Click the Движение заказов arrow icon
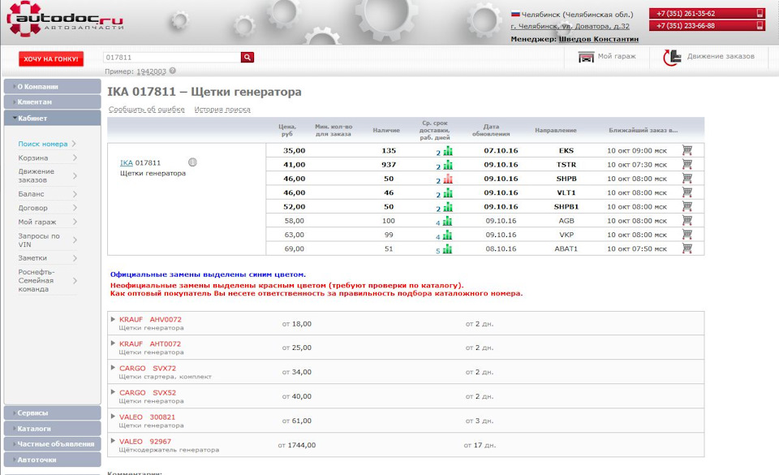This screenshot has height=475, width=779. click(672, 57)
